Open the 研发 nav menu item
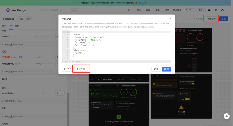Viewport: 233px width, 126px height. click(139, 10)
